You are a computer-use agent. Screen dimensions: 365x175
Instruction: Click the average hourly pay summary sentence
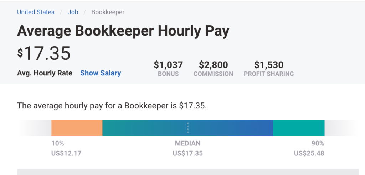112,106
